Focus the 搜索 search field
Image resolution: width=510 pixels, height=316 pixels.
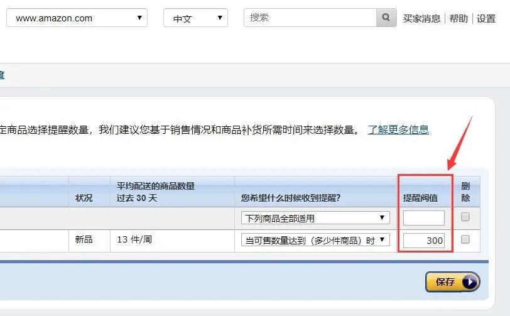310,18
